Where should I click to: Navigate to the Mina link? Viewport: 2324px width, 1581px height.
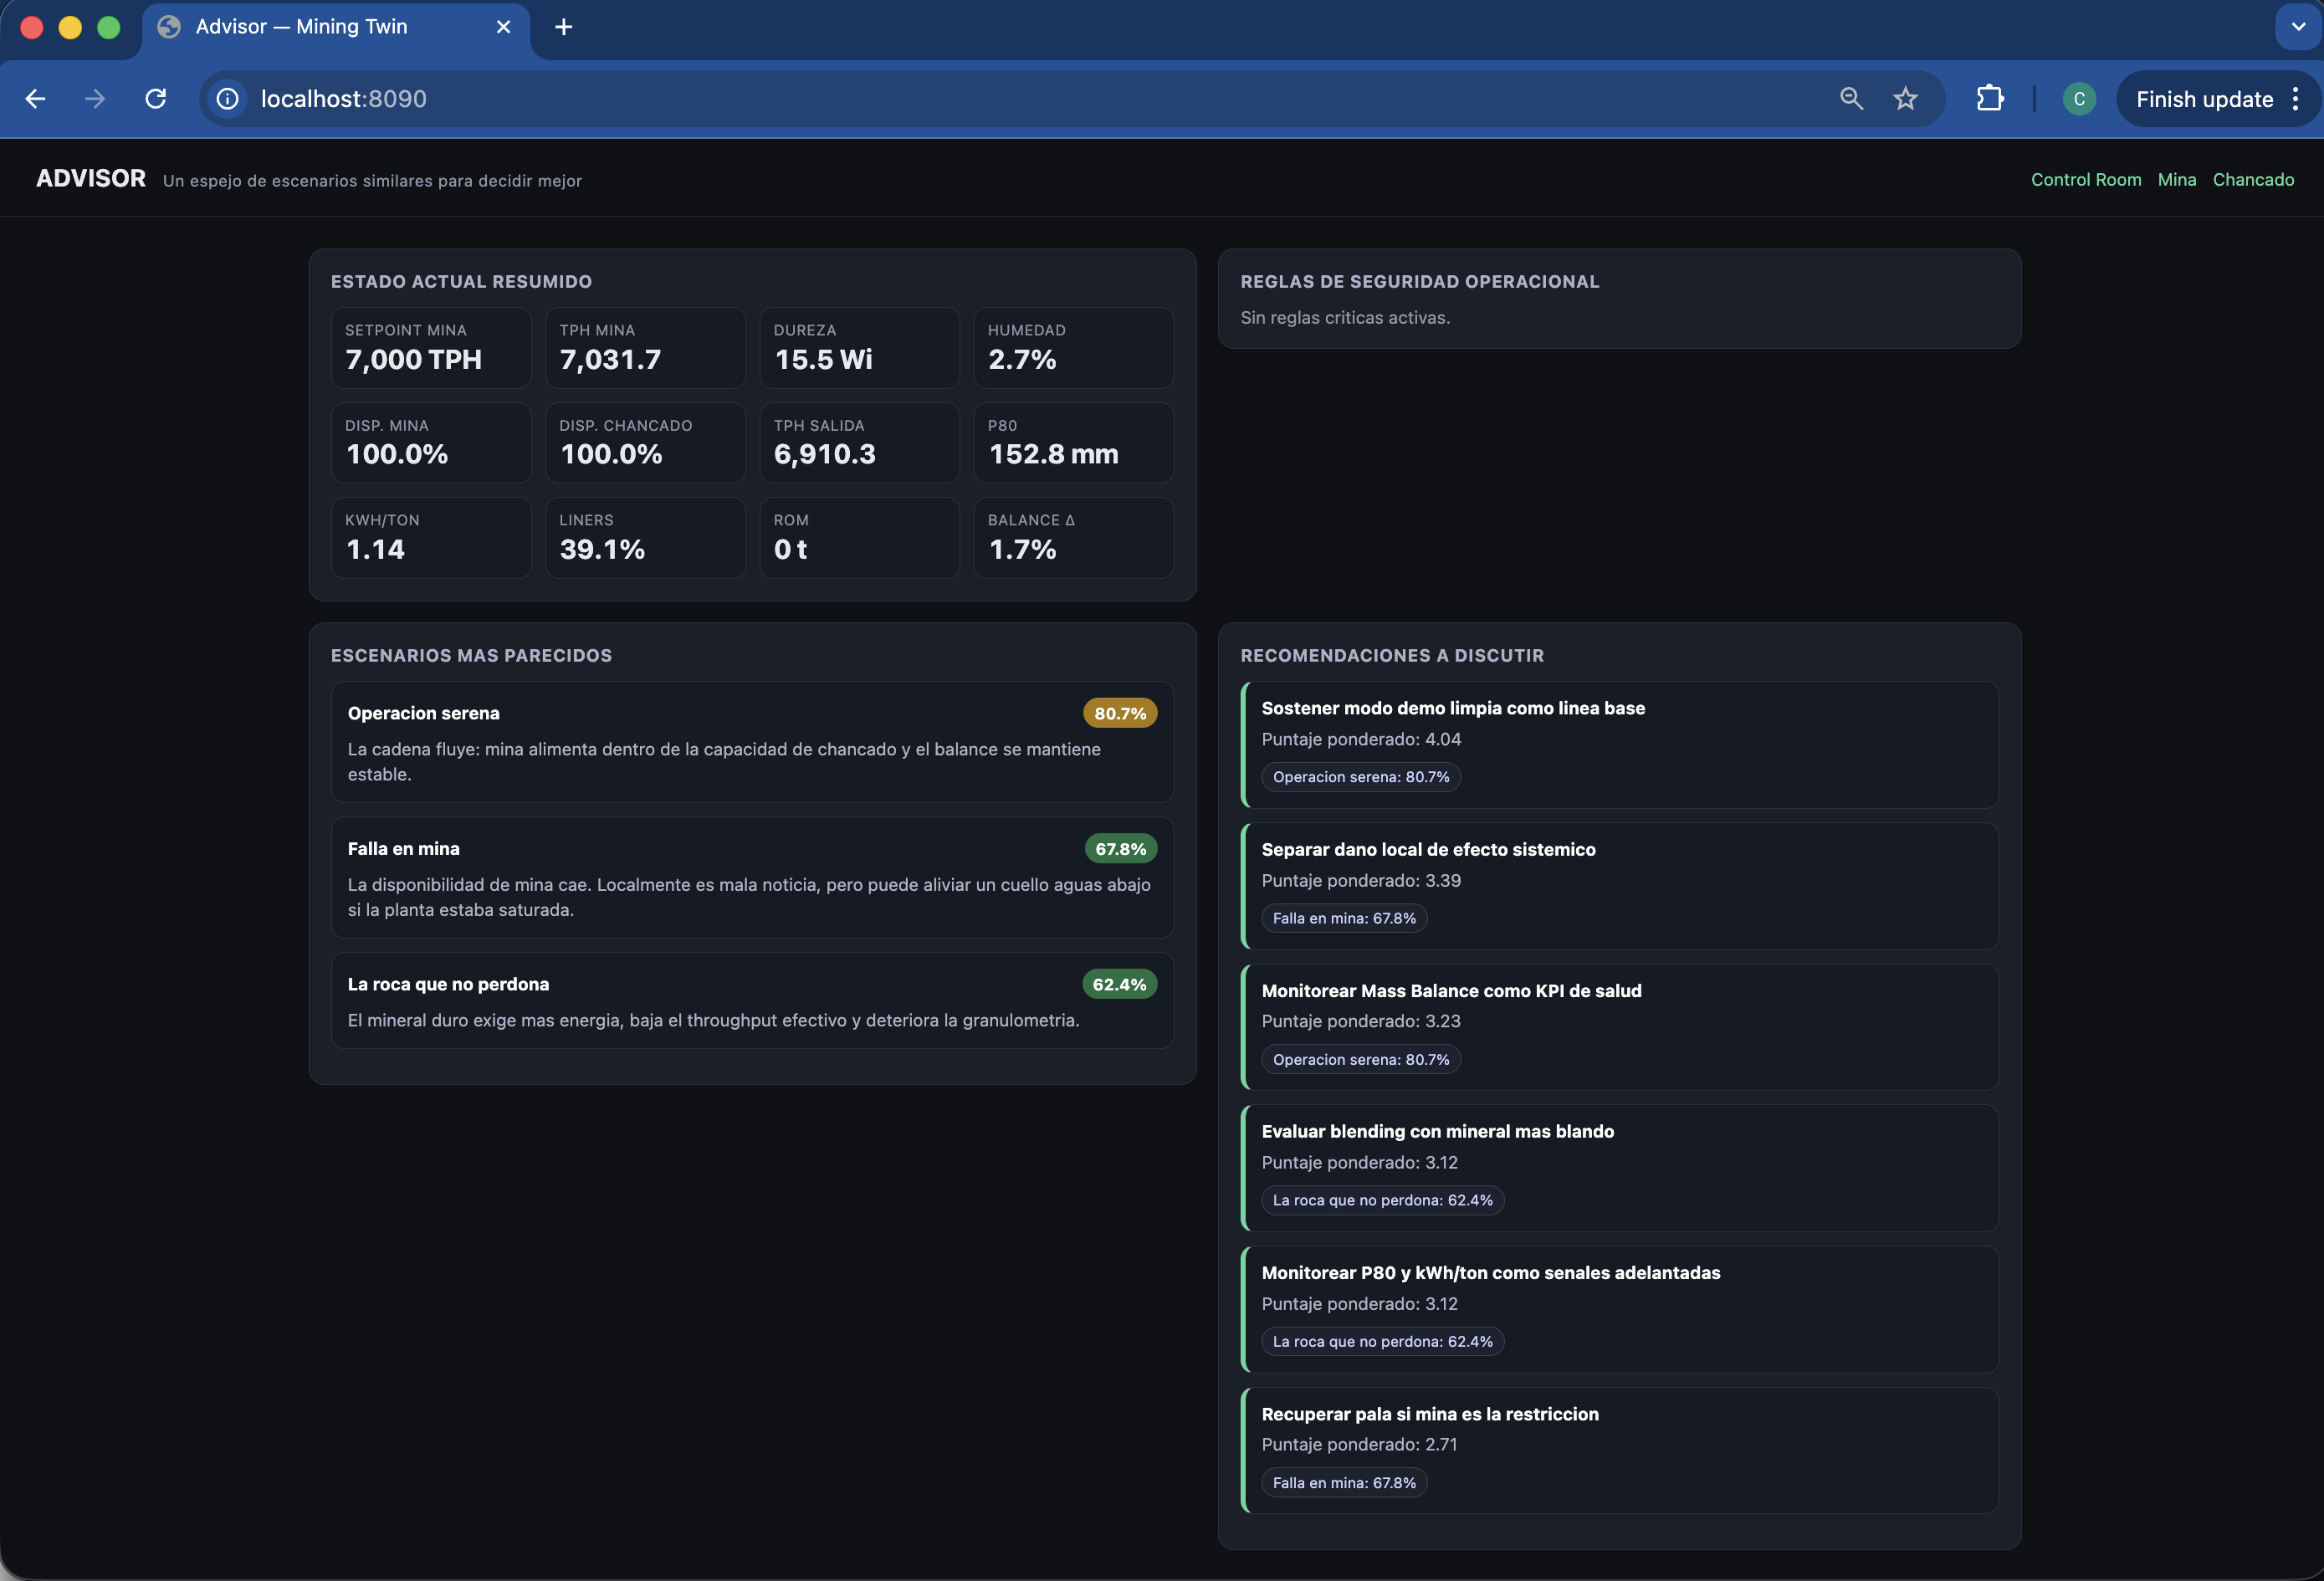[x=2176, y=180]
